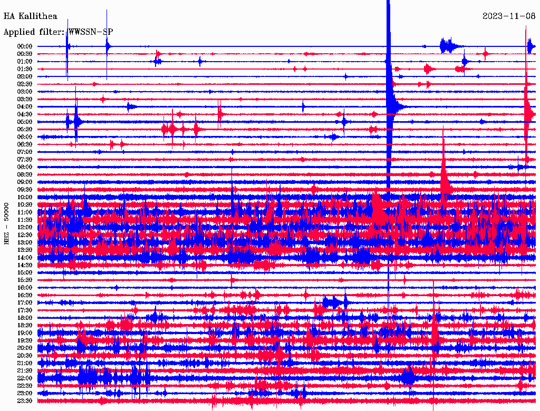Select the 16:00 time label
Image resolution: width=540 pixels, height=411 pixels.
[x=25, y=288]
